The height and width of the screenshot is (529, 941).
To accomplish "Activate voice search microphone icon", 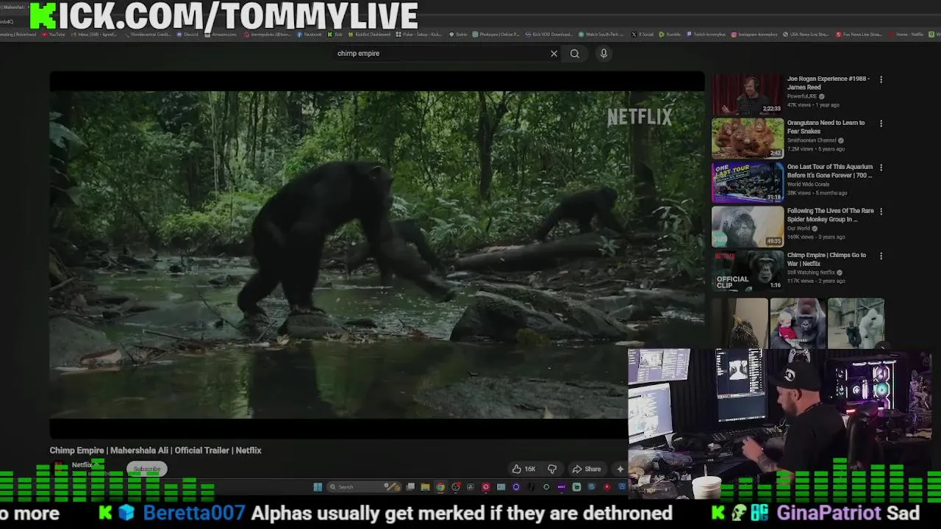I will [604, 53].
